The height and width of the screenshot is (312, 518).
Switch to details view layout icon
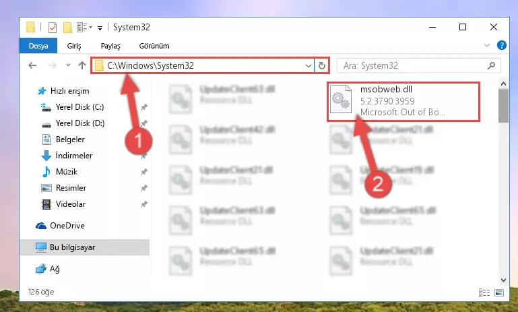tap(484, 292)
